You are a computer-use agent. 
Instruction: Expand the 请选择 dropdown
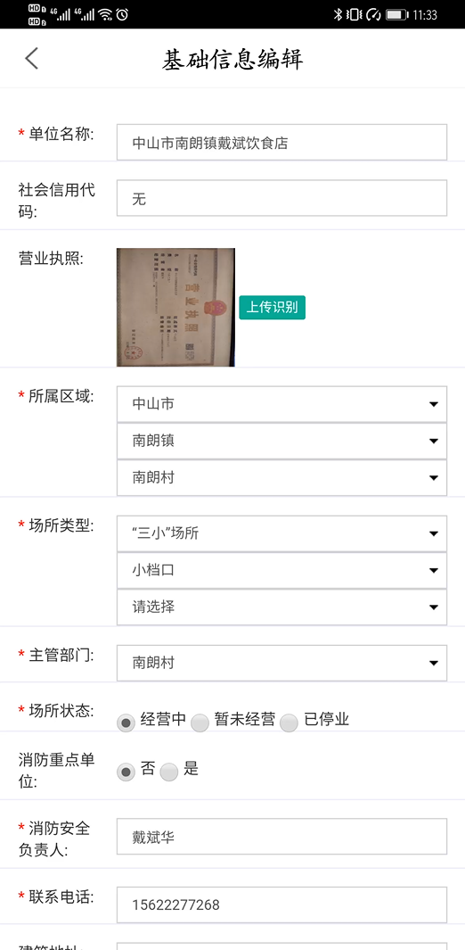(281, 607)
